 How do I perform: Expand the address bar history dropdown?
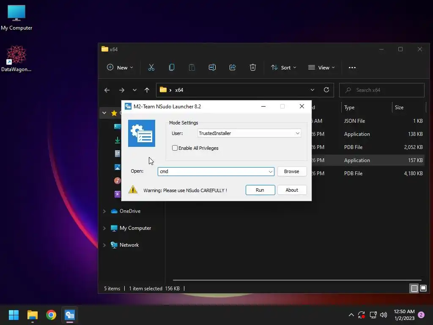tap(312, 90)
